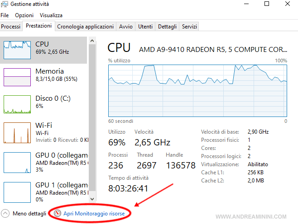Switch to the Servizi tab

click(189, 27)
